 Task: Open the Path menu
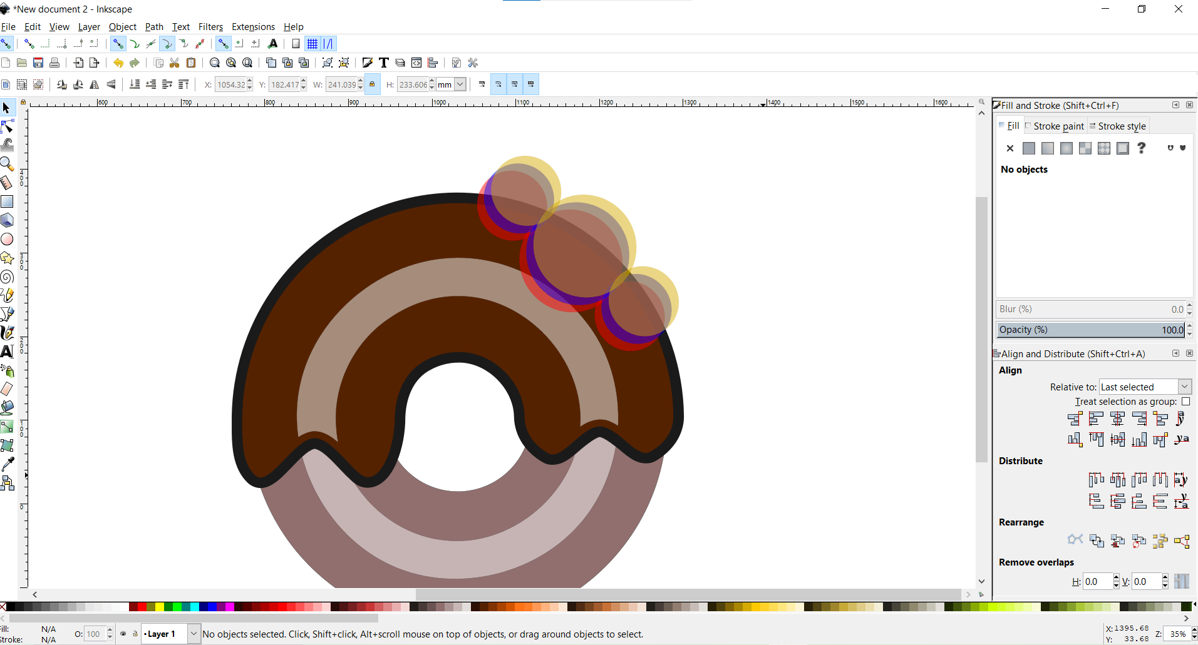tap(154, 27)
